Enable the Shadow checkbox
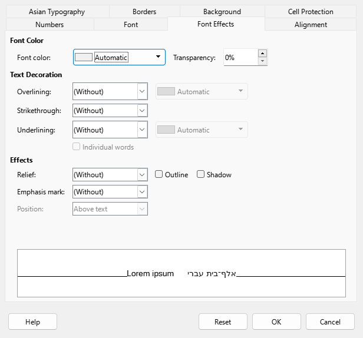363x338 pixels. click(200, 174)
